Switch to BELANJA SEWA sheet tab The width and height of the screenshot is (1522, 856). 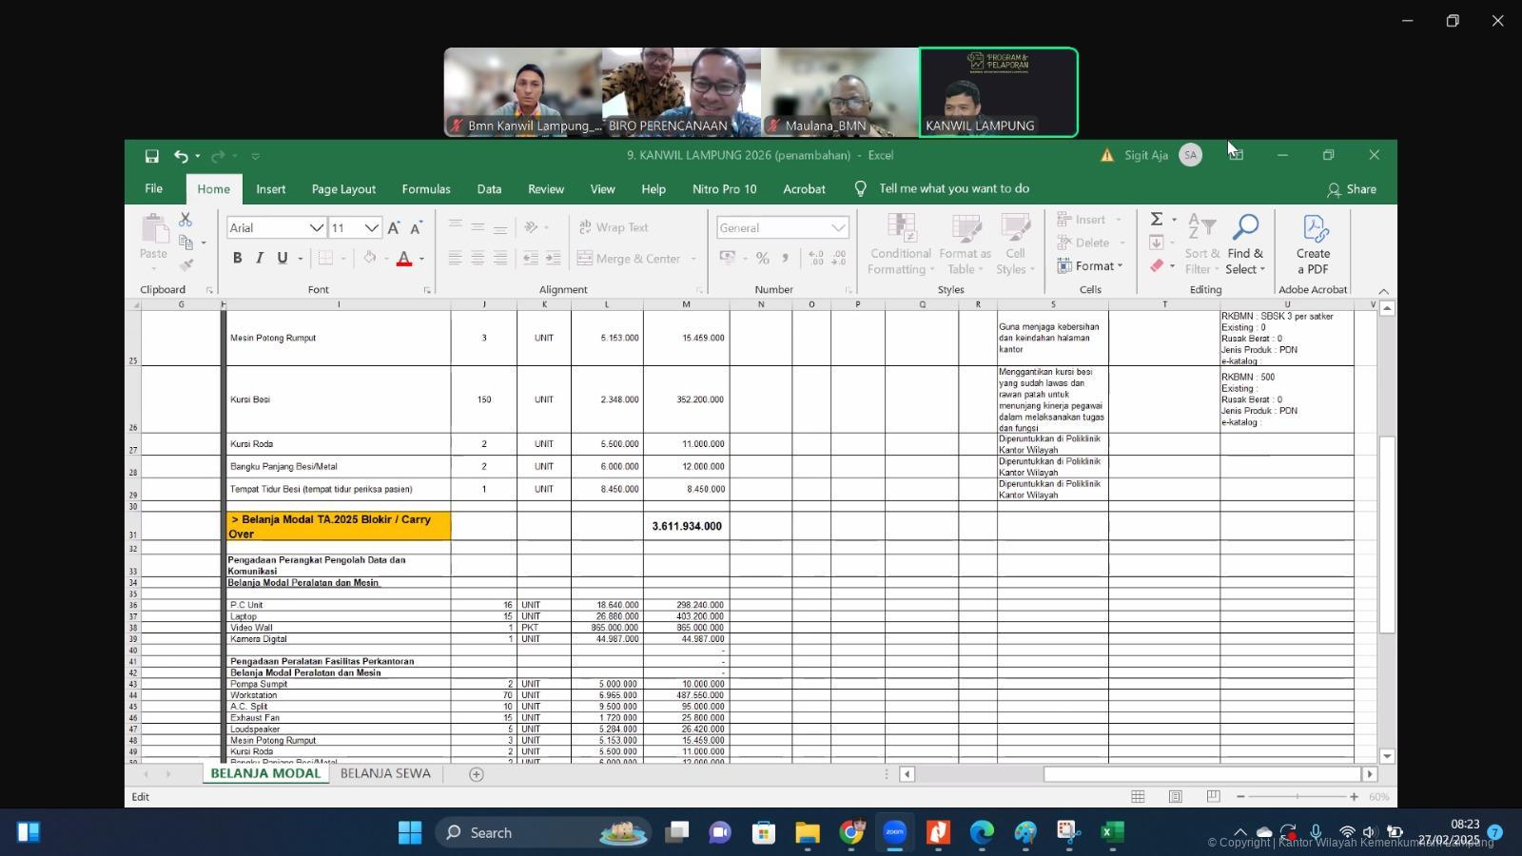pyautogui.click(x=385, y=773)
